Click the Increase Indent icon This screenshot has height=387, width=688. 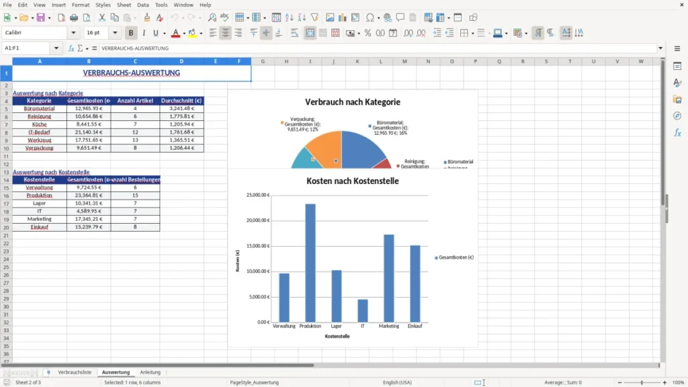coord(437,33)
